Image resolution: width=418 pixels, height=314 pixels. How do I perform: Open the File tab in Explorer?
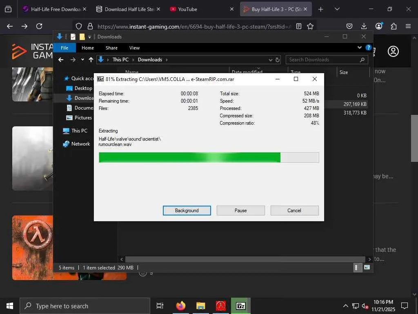(64, 48)
